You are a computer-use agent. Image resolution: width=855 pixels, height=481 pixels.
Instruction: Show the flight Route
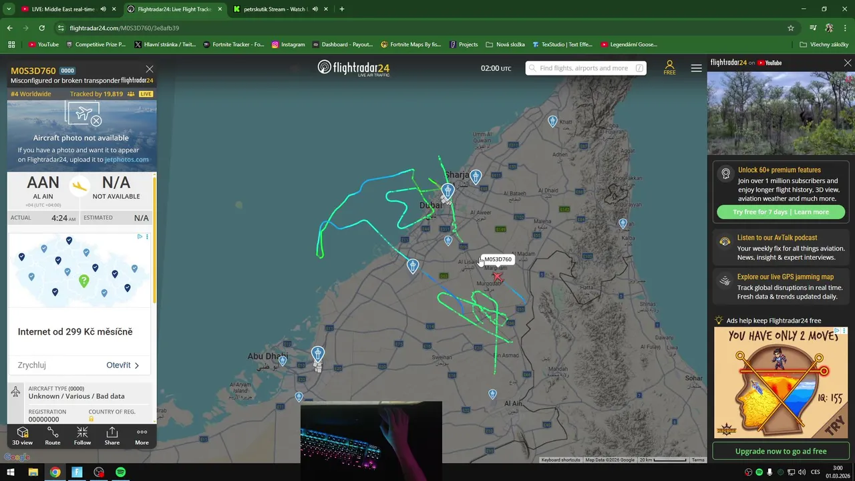[53, 436]
